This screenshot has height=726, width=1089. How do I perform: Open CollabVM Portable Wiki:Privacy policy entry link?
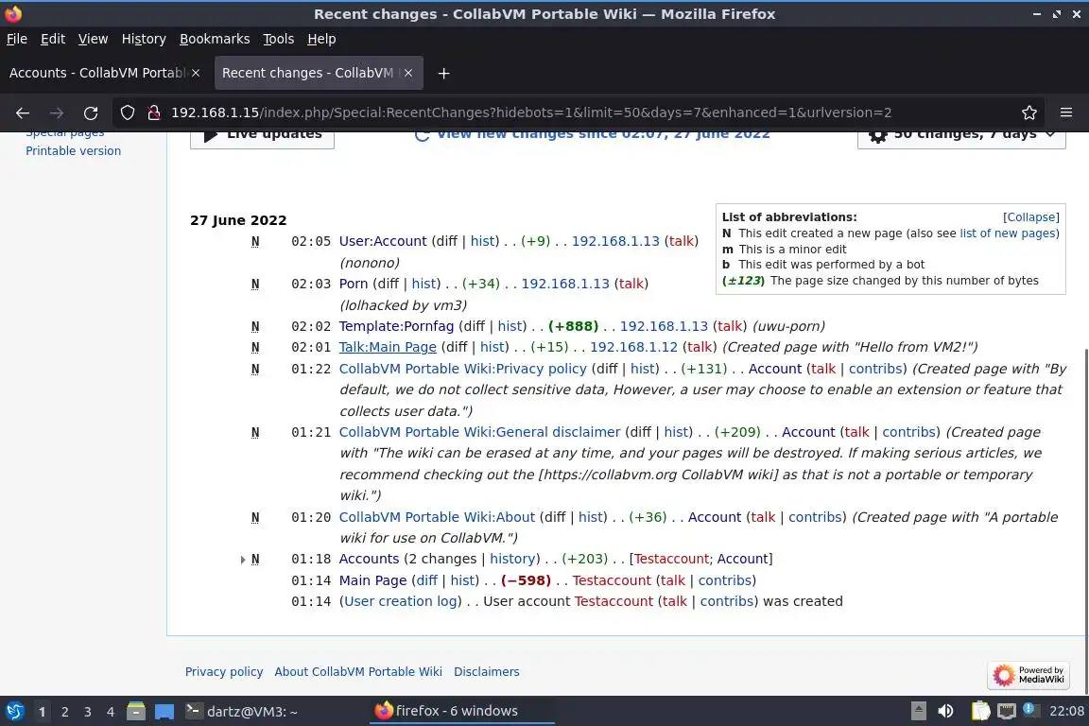coord(462,369)
